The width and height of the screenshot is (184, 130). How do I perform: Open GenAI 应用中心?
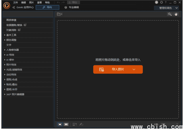[x=22, y=7]
